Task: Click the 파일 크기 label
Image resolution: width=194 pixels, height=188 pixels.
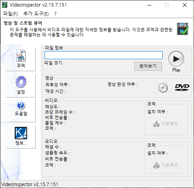Action: pos(54,63)
